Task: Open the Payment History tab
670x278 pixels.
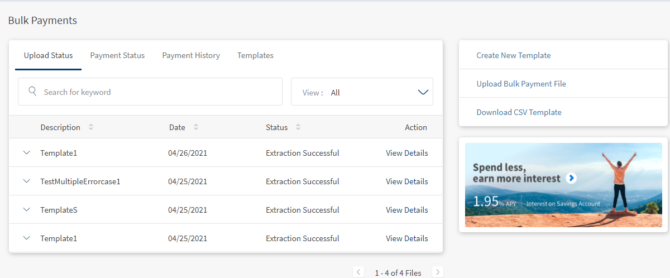Action: [x=191, y=56]
